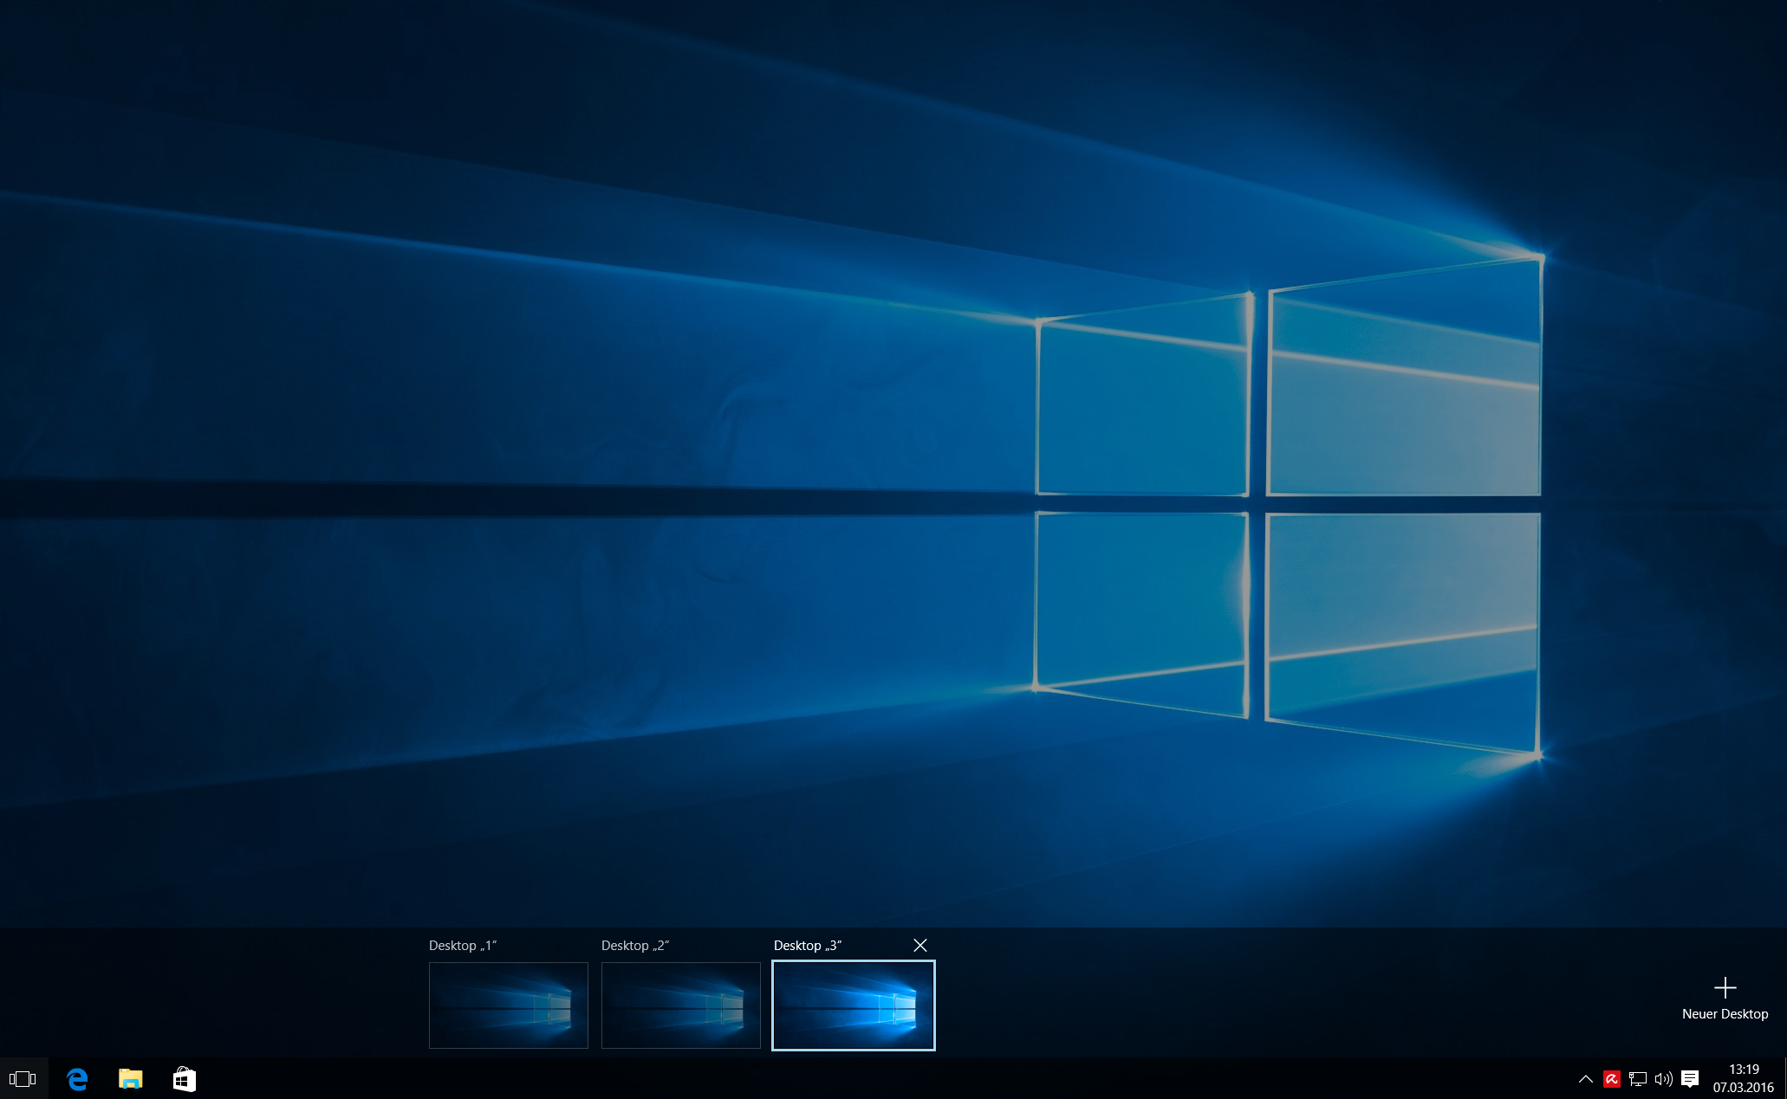1787x1099 pixels.
Task: Launch the Windows Store
Action: tap(184, 1079)
